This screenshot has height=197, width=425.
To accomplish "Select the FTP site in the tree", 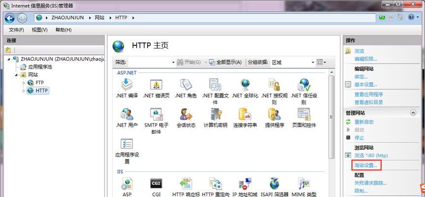I will click(x=39, y=82).
